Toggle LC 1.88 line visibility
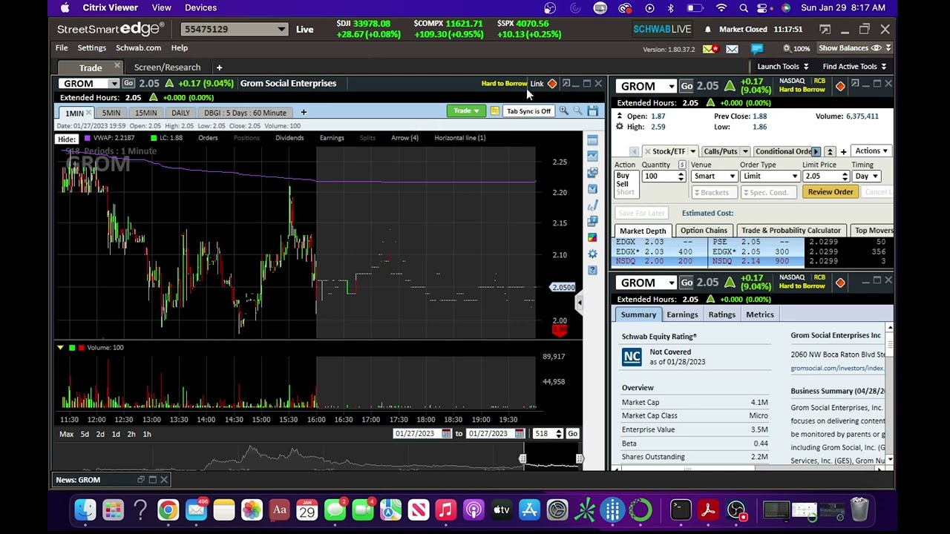Viewport: 950px width, 534px height. [x=171, y=138]
